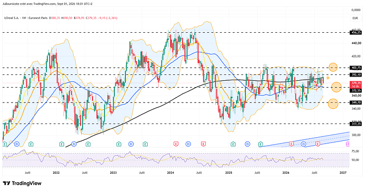Click green earnings E marker near Juill 2025
The image size is (365, 190).
[260, 144]
